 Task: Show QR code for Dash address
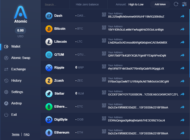[x=104, y=15]
